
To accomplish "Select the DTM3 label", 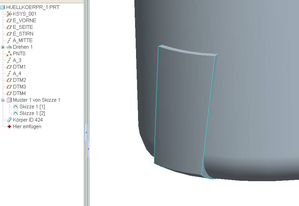I will click(x=19, y=87).
